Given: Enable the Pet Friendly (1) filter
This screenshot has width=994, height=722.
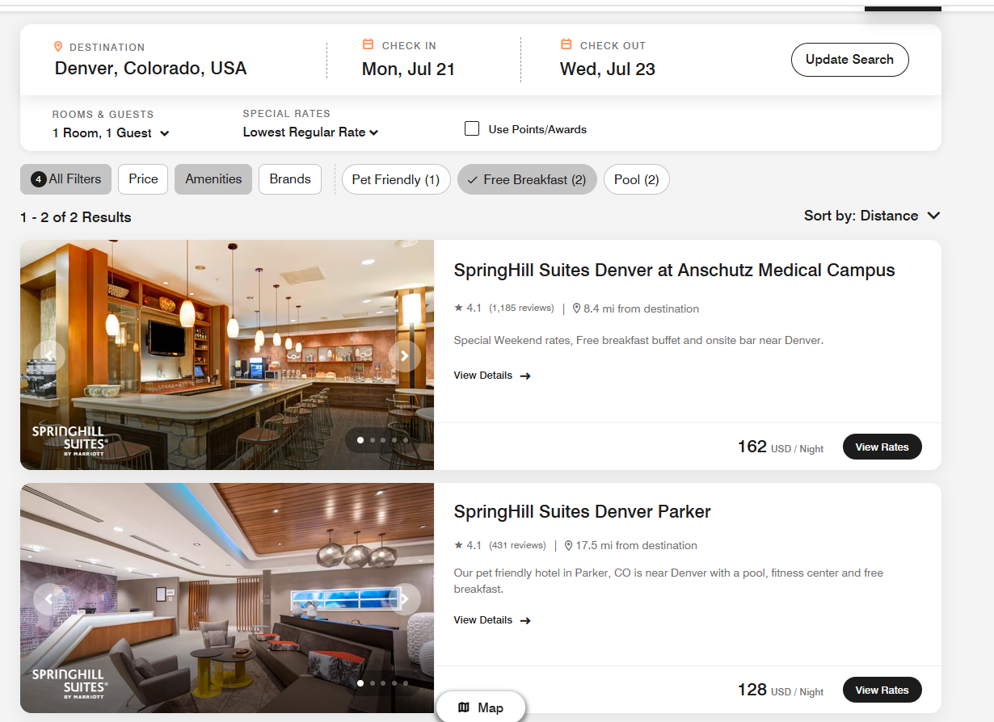Looking at the screenshot, I should [x=396, y=179].
